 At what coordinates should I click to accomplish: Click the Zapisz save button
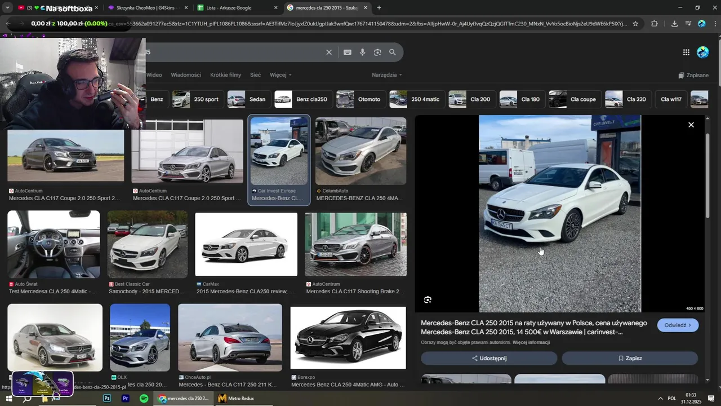click(x=630, y=358)
